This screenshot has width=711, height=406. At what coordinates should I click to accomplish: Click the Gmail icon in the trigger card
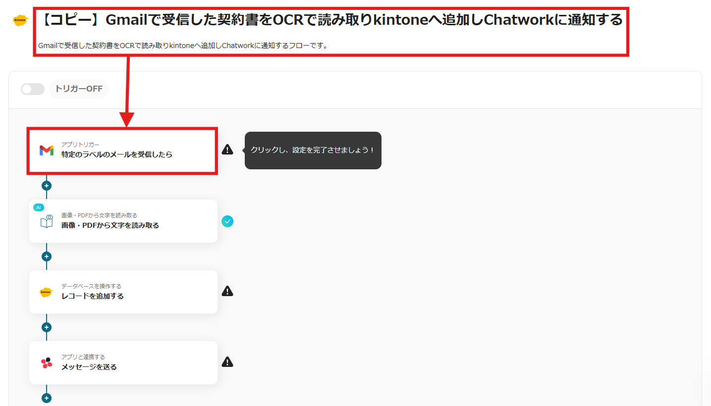click(x=47, y=151)
